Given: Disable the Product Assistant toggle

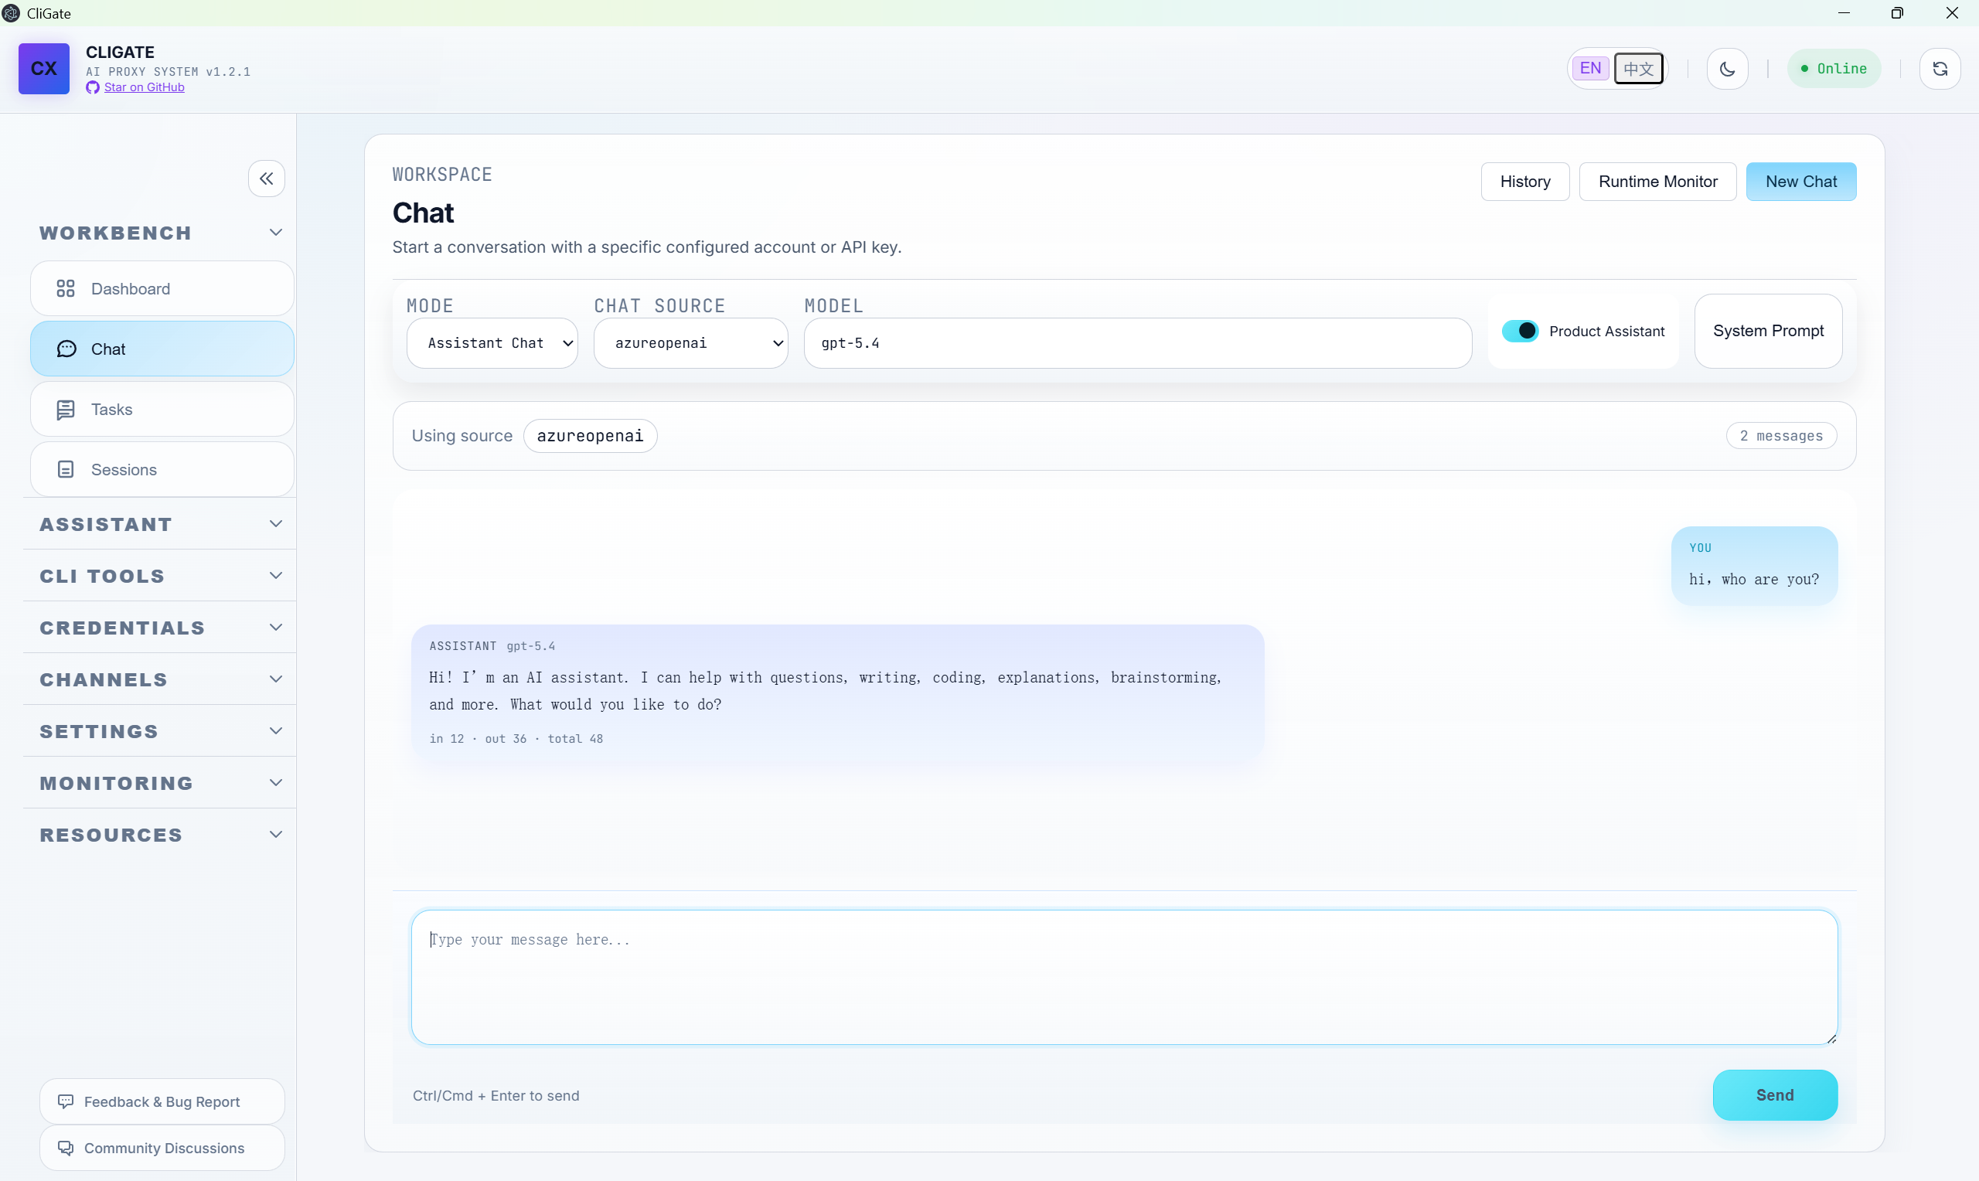Looking at the screenshot, I should 1519,331.
